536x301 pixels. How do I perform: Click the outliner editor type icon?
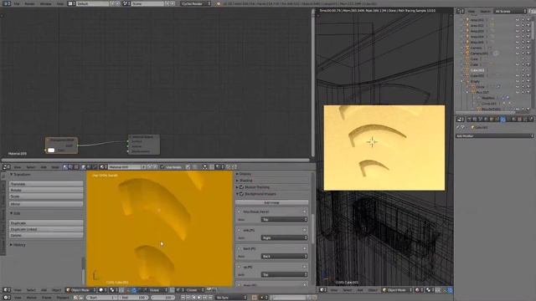pos(460,11)
